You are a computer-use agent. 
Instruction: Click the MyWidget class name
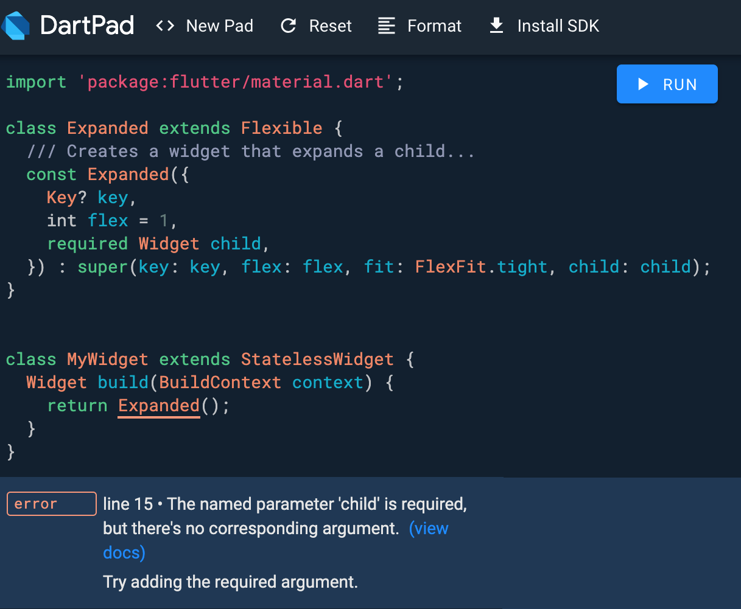pos(107,360)
